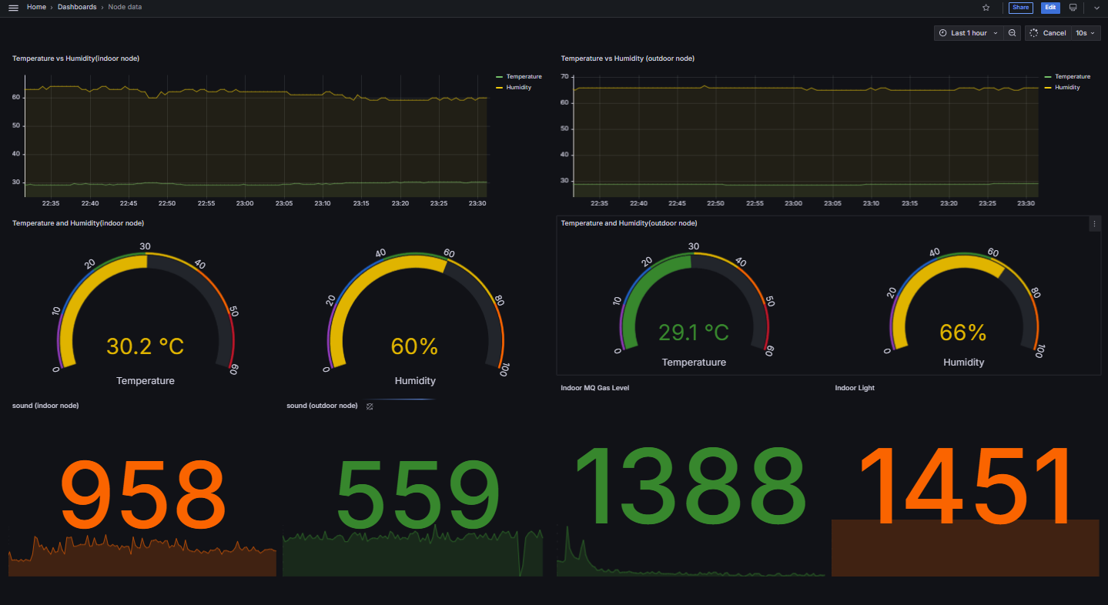This screenshot has width=1108, height=605.
Task: Expand the top-right chevron toolbar menu
Action: 1096,8
